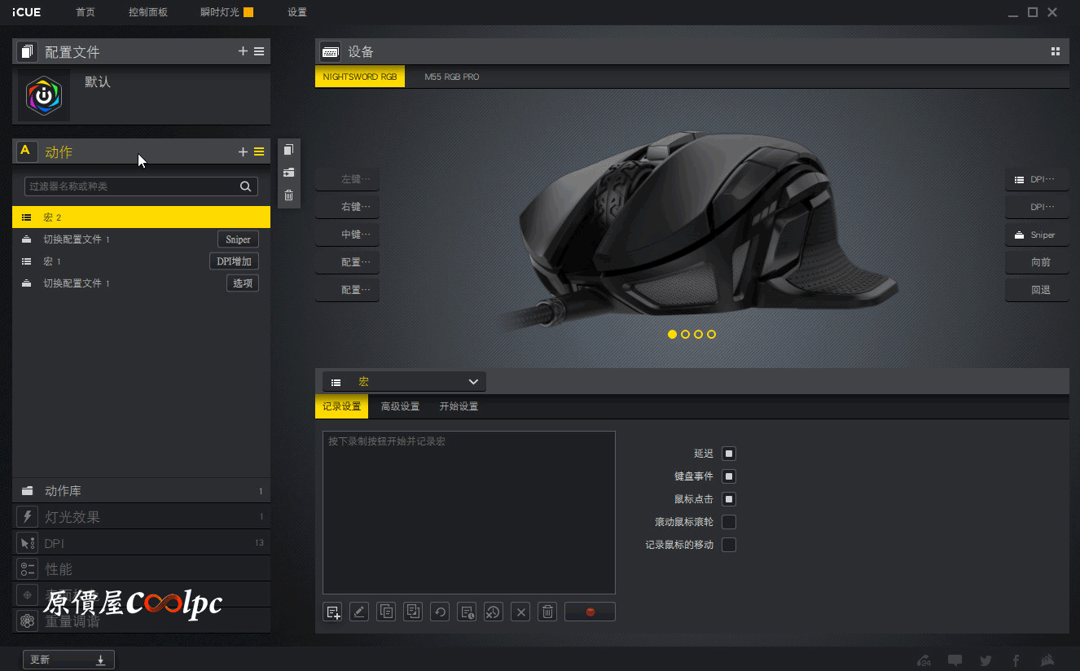This screenshot has height=671, width=1080.
Task: Select the 开始设置 tab
Action: (x=459, y=406)
